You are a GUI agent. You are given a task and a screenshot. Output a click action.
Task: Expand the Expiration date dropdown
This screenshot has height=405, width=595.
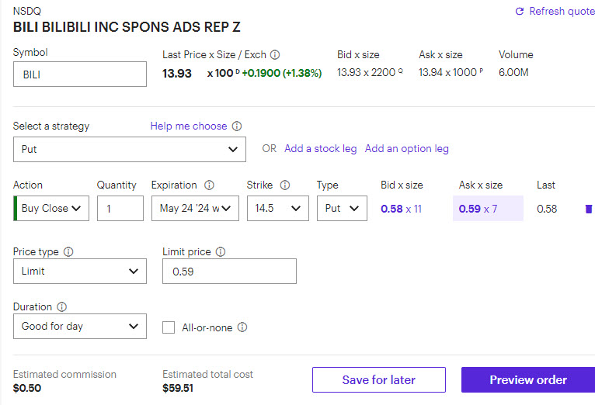tap(195, 209)
